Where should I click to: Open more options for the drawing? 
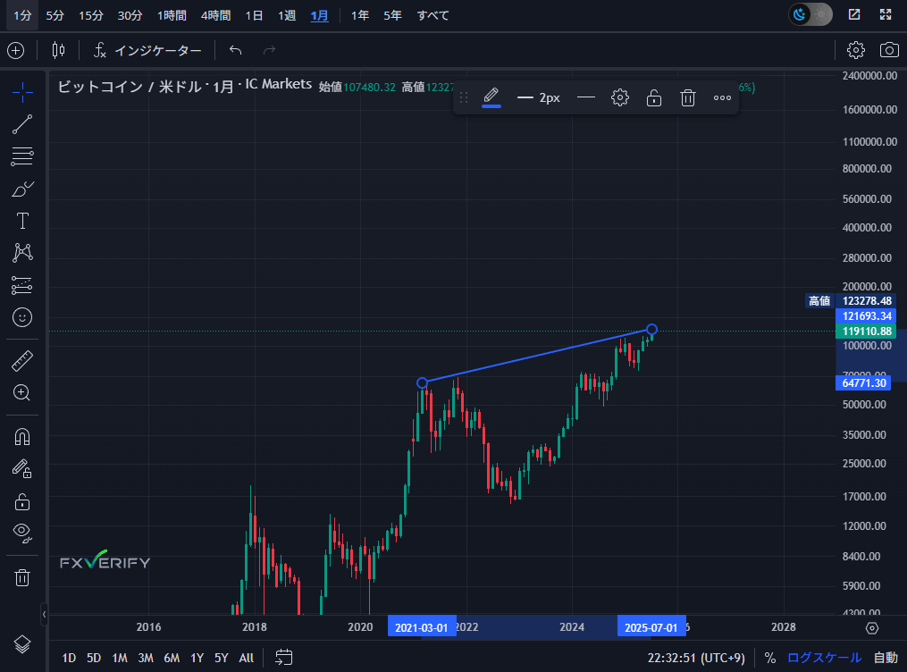point(722,97)
